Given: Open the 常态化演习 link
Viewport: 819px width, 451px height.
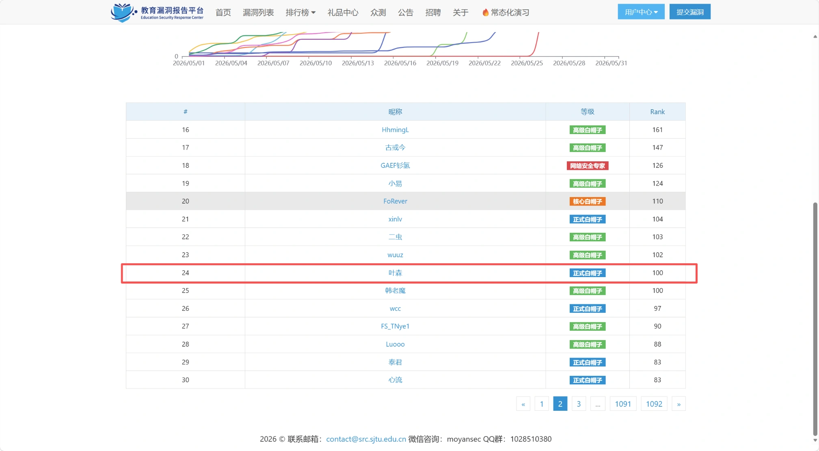Looking at the screenshot, I should [510, 13].
